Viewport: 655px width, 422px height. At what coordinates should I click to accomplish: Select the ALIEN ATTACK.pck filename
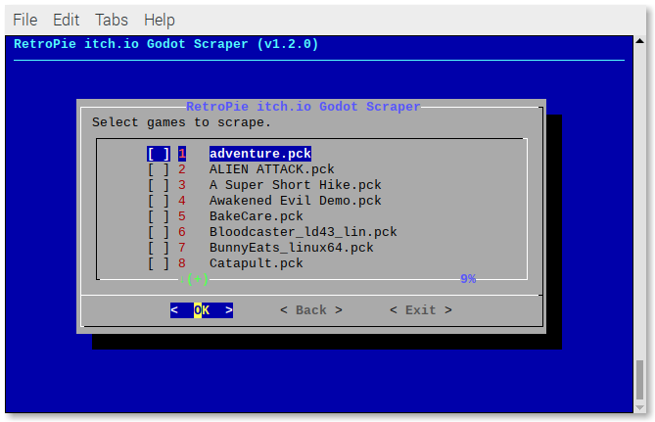[272, 169]
